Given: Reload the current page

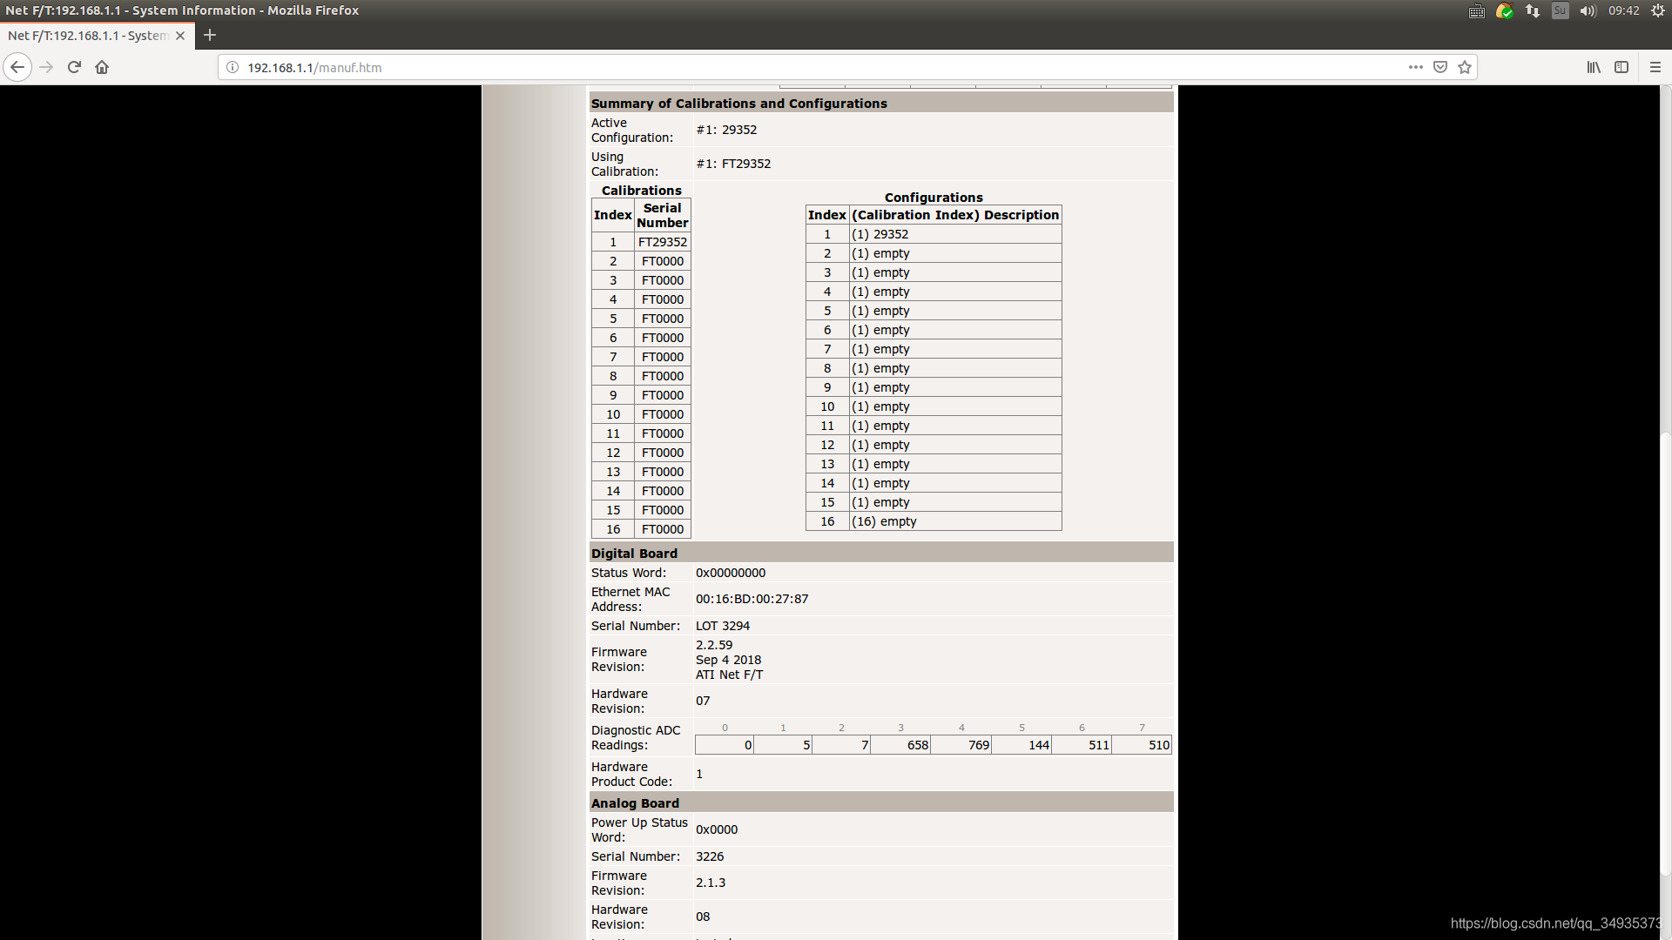Looking at the screenshot, I should tap(74, 67).
